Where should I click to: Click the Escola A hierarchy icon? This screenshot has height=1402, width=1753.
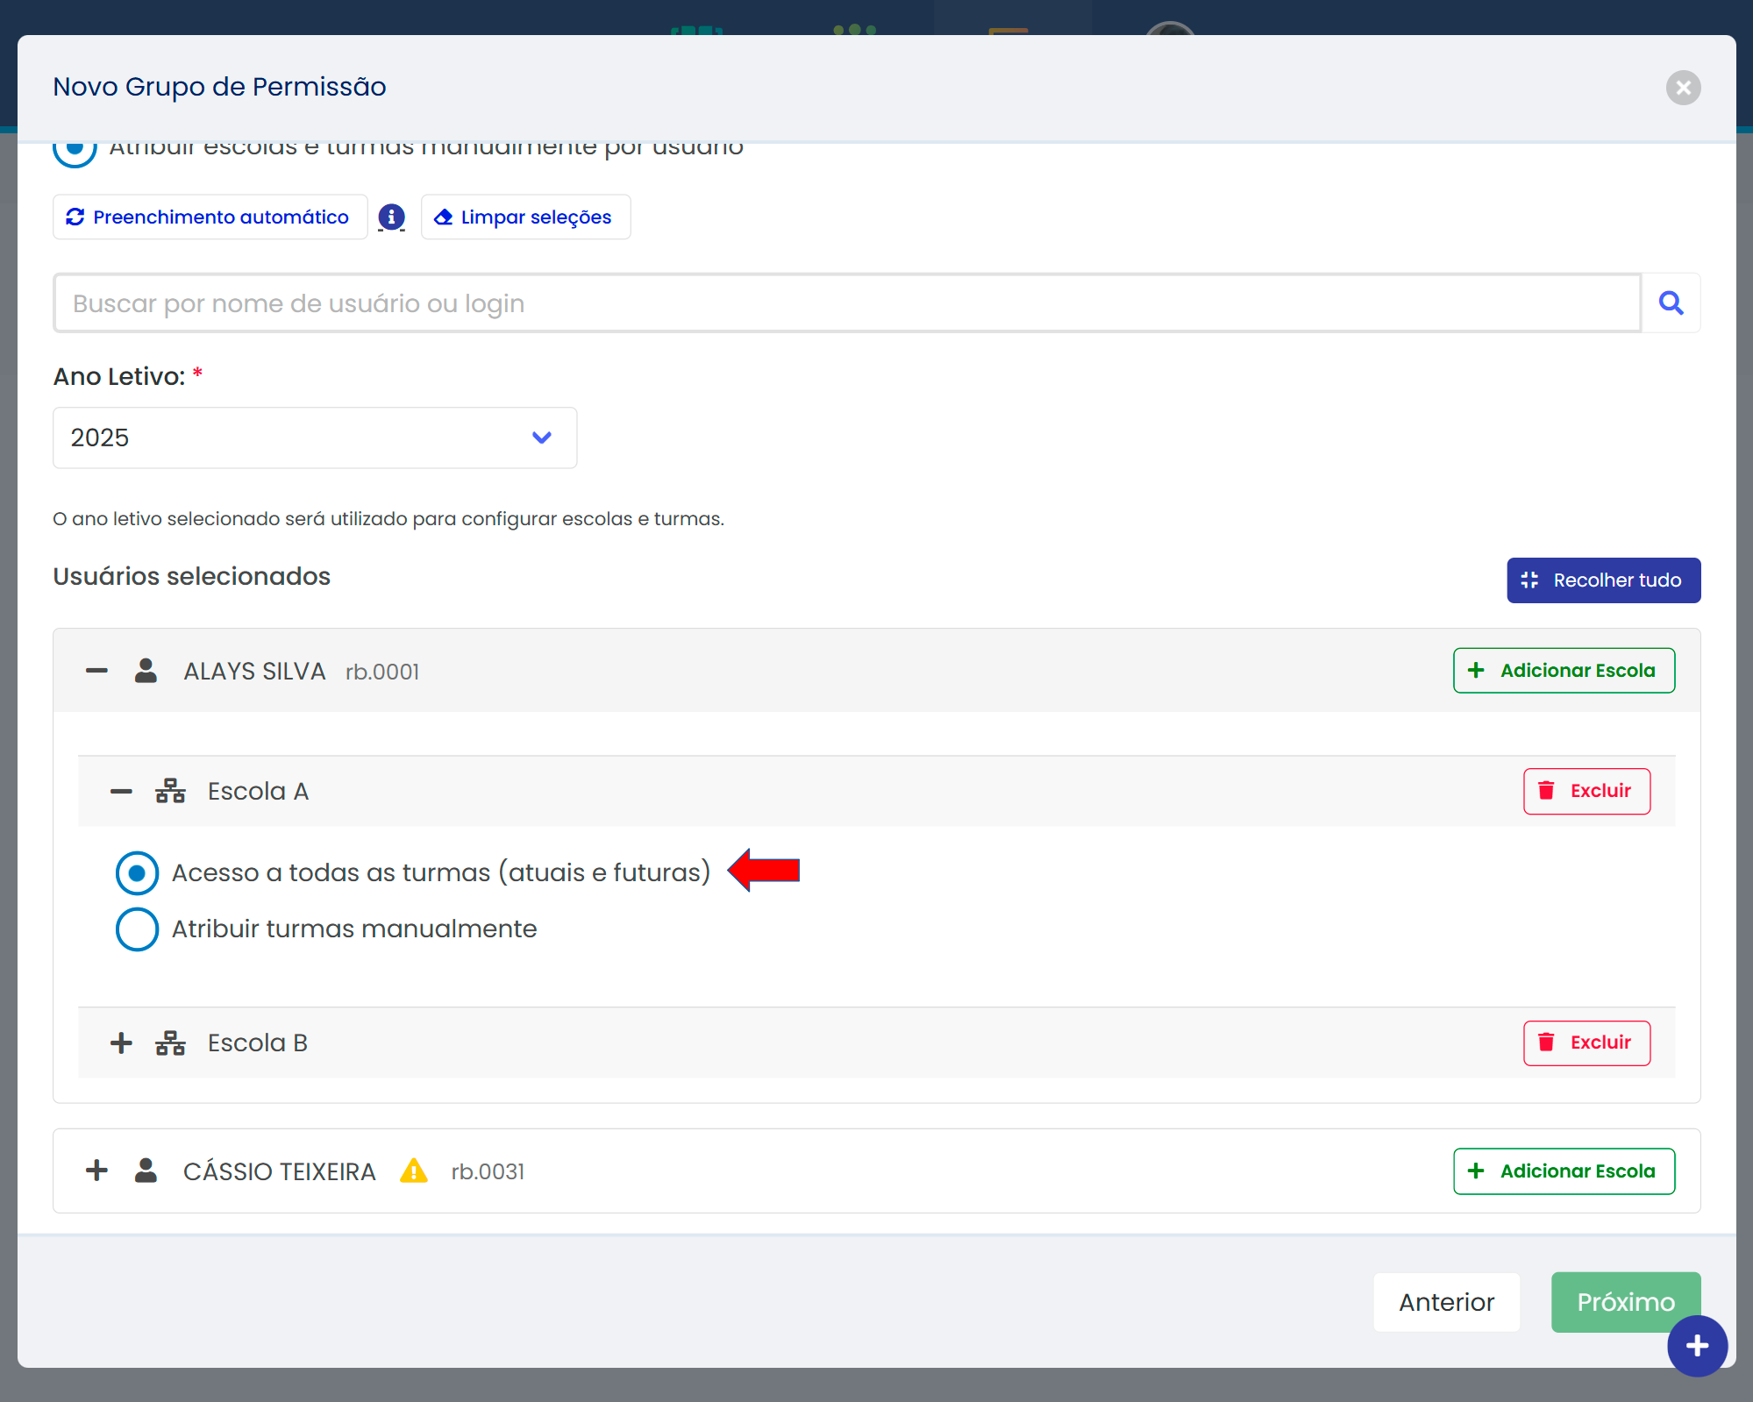click(x=170, y=791)
